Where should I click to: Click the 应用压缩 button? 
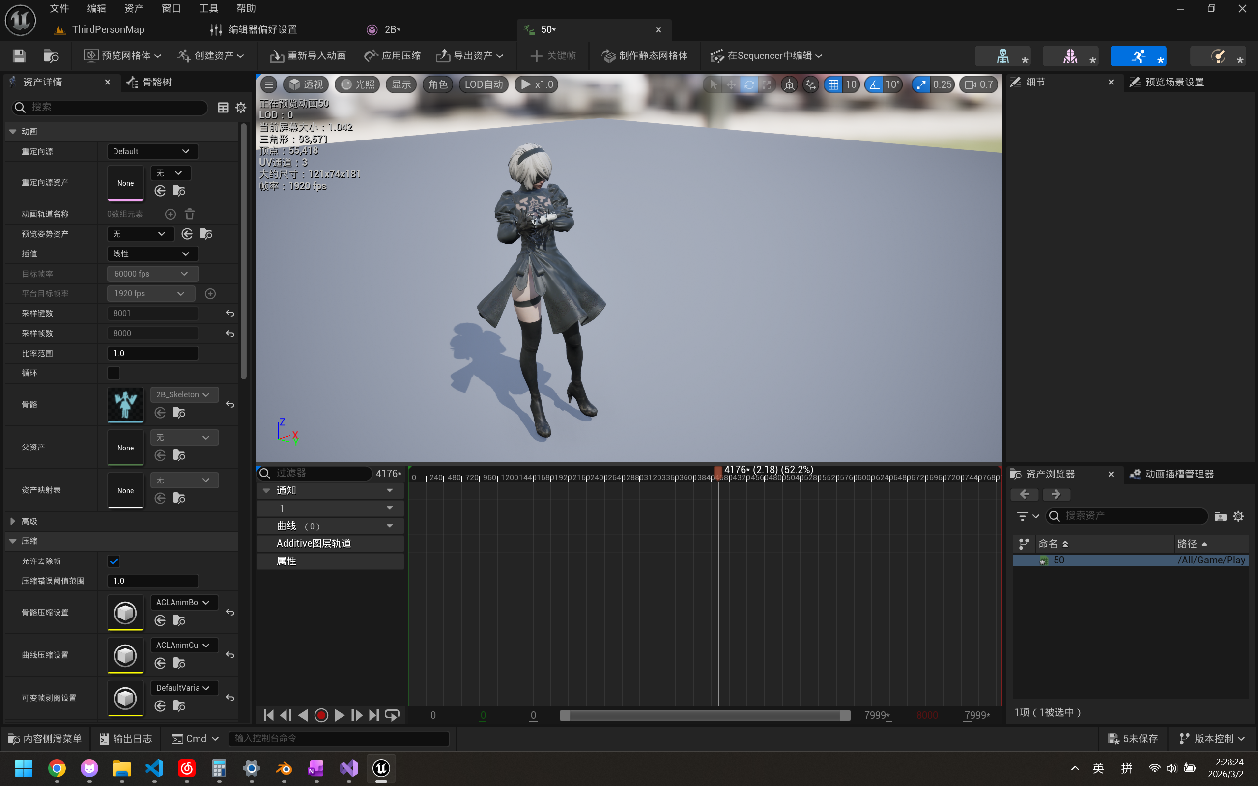point(393,56)
